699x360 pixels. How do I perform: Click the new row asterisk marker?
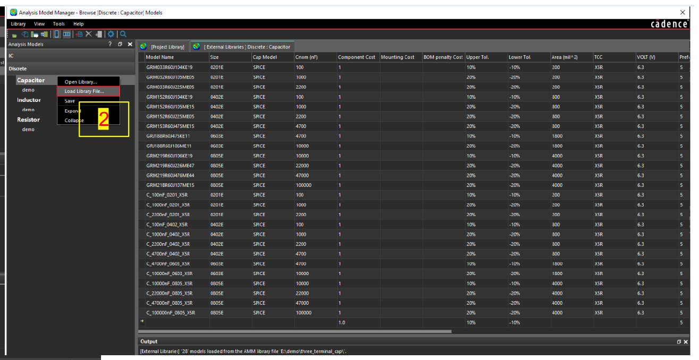pos(141,322)
